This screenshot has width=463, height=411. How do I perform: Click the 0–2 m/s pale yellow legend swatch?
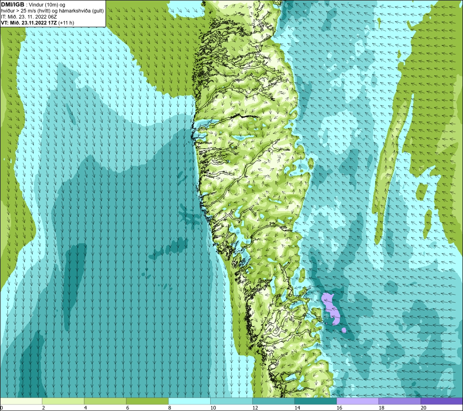pos(21,401)
